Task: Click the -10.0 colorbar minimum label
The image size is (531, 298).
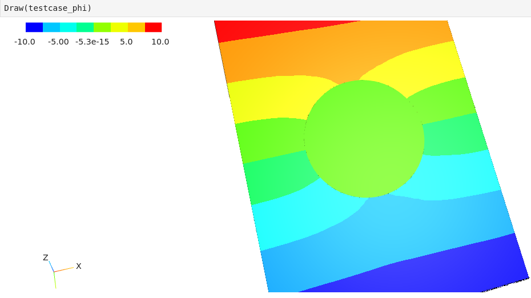Action: click(25, 42)
